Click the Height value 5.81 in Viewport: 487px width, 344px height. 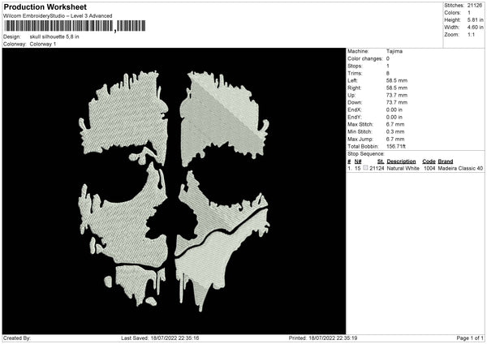(x=475, y=19)
